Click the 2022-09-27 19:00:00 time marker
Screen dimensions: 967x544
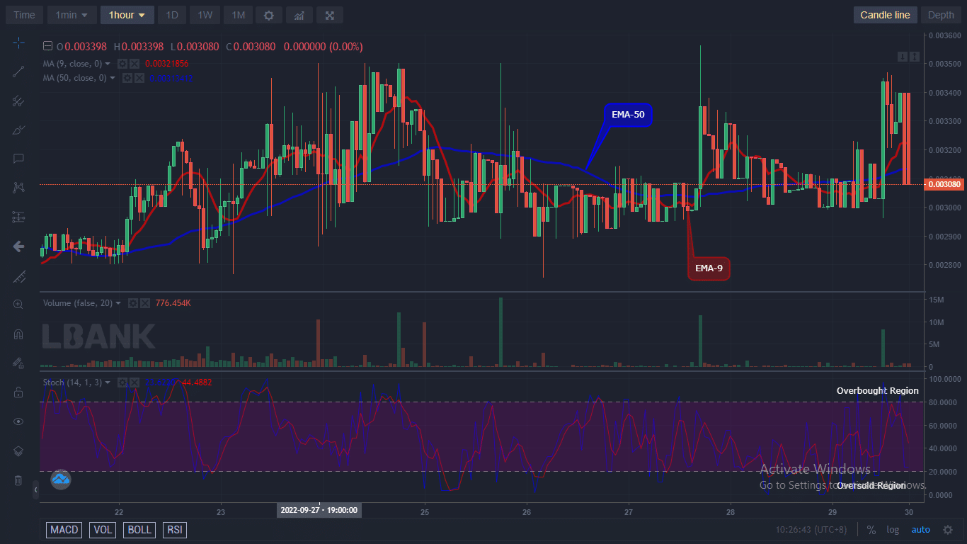319,509
